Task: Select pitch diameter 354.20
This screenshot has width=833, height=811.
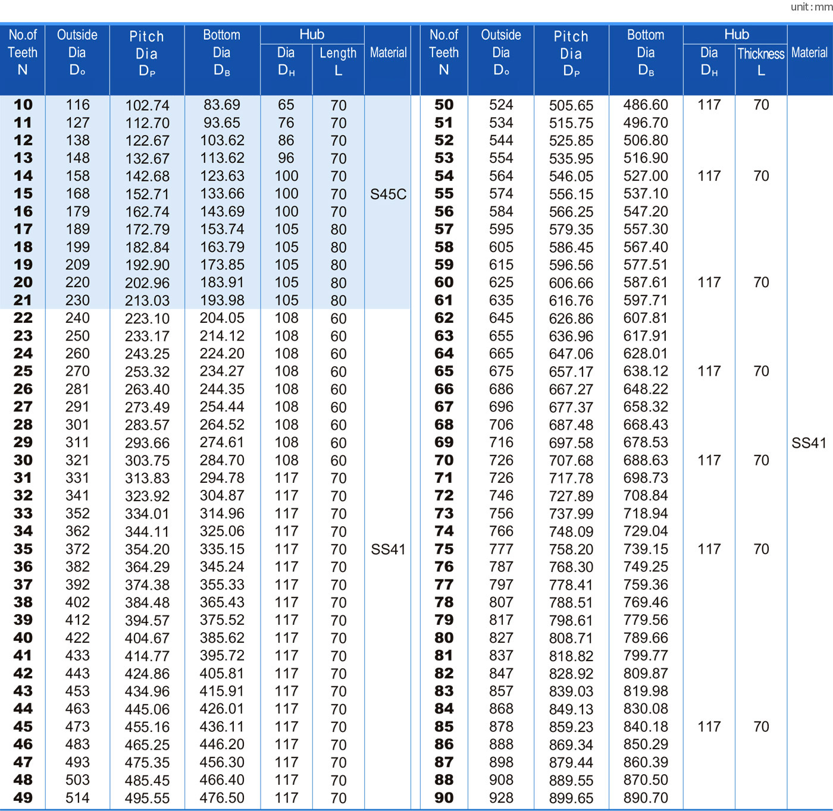Action: coord(147,549)
